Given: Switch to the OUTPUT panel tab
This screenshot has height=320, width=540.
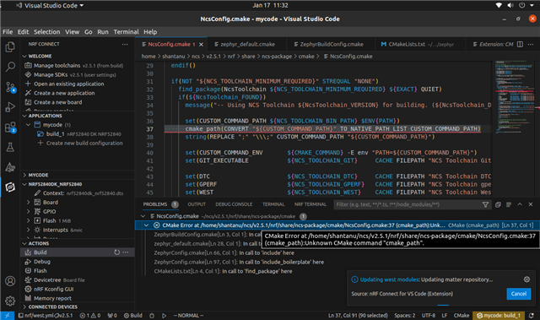Looking at the screenshot, I should coord(197,204).
